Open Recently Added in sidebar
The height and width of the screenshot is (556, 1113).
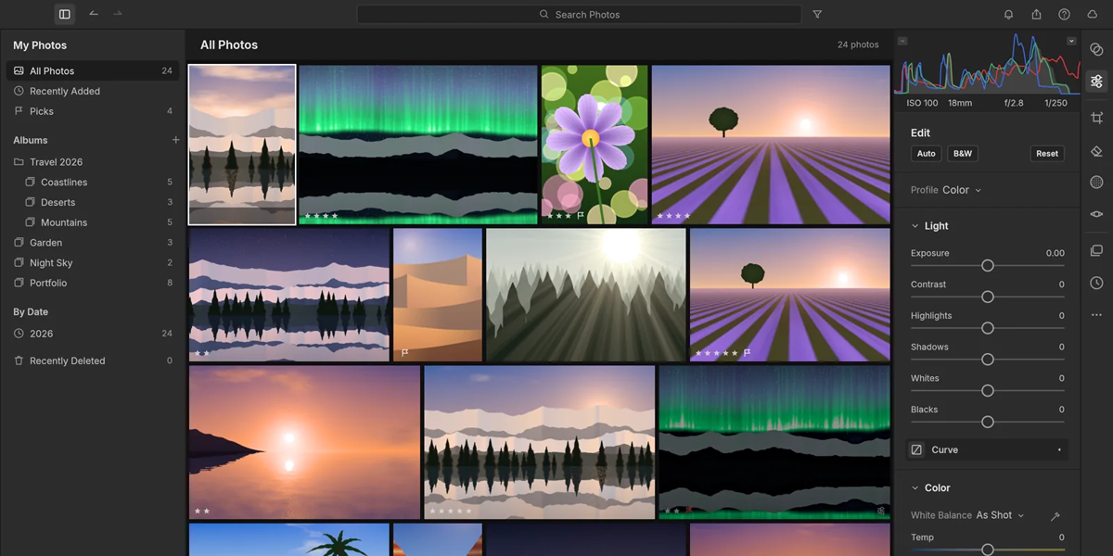(93, 91)
